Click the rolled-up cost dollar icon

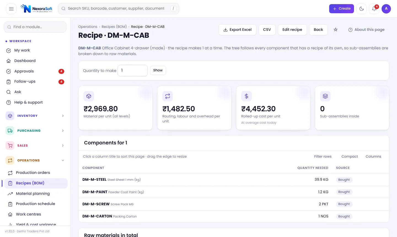[x=246, y=96]
